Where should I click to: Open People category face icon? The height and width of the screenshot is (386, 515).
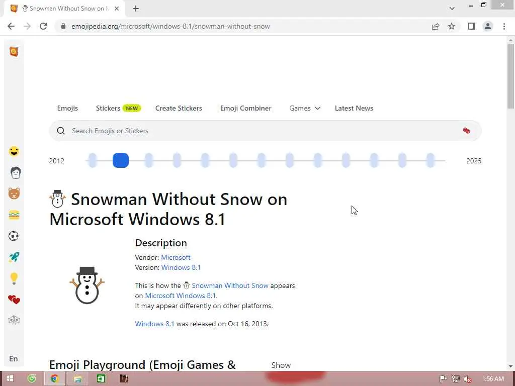click(x=15, y=173)
